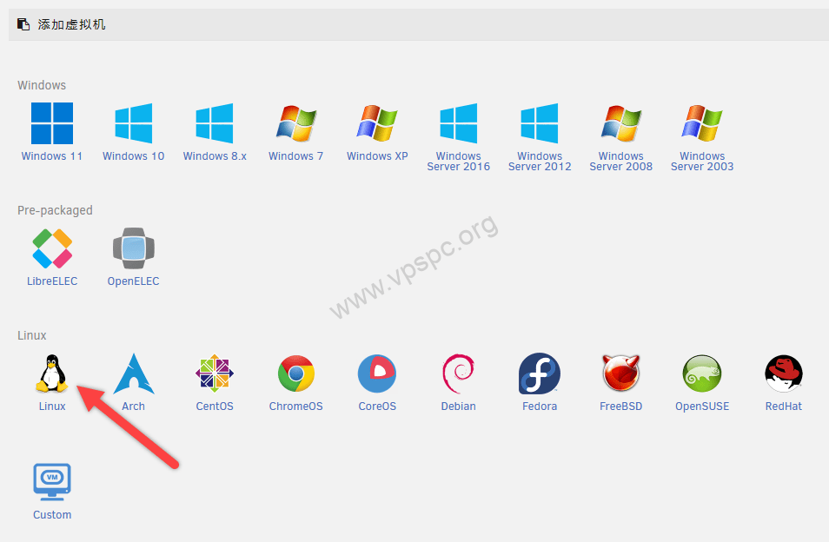Image resolution: width=829 pixels, height=542 pixels.
Task: Select the Windows 11 logo icon
Action: [52, 123]
